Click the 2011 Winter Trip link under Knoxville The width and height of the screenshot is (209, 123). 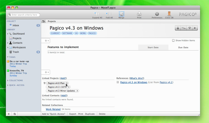coord(18,73)
